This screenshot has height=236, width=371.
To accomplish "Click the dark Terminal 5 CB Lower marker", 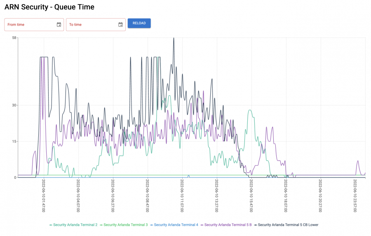I will point(256,225).
